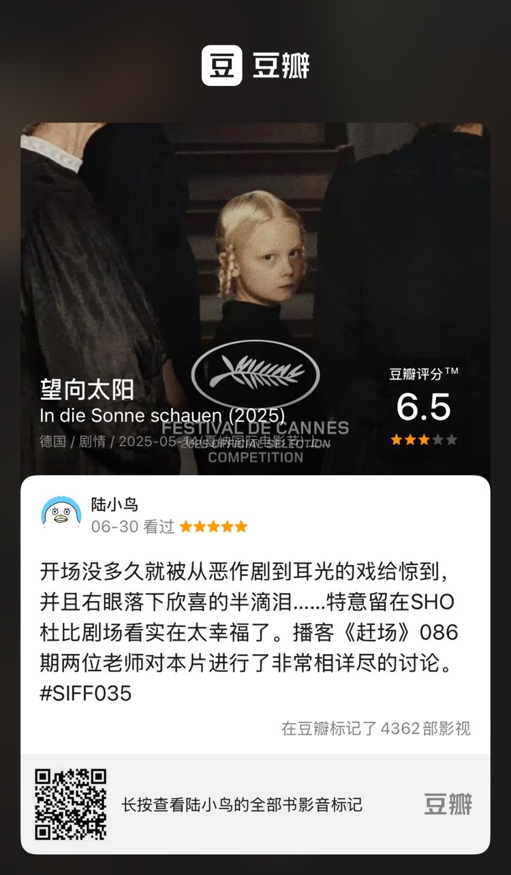
Task: Click the rating stars under 6.5
Action: (424, 440)
